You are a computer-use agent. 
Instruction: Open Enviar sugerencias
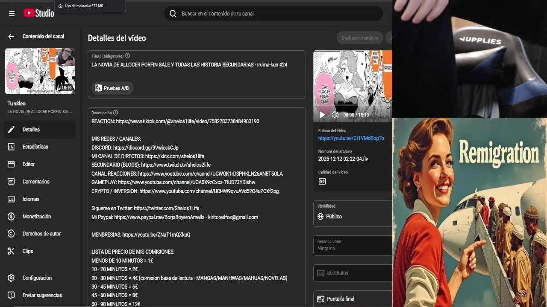[40, 295]
